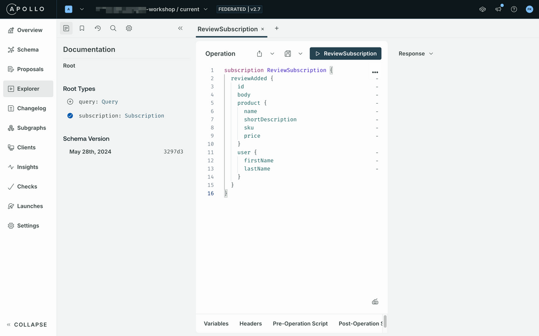
Task: Click the lastName field in the editor
Action: click(257, 169)
